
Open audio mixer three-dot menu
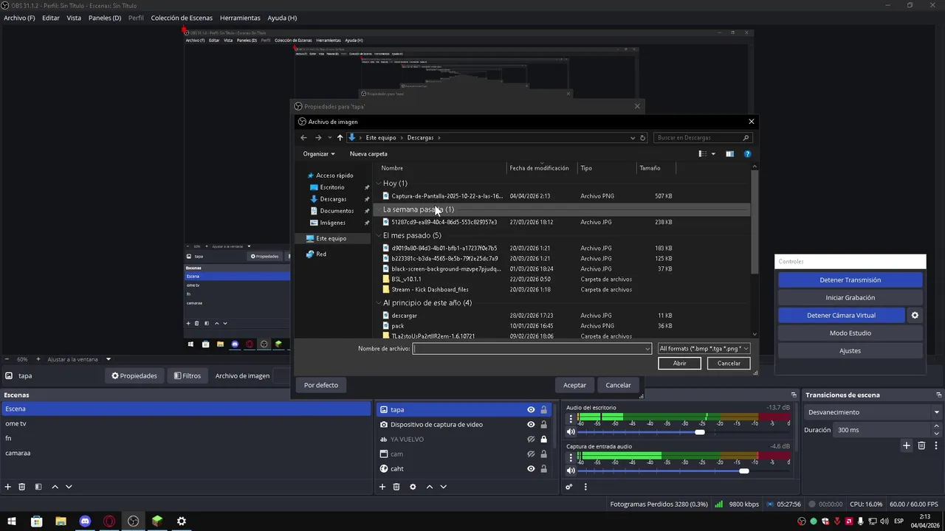point(585,487)
